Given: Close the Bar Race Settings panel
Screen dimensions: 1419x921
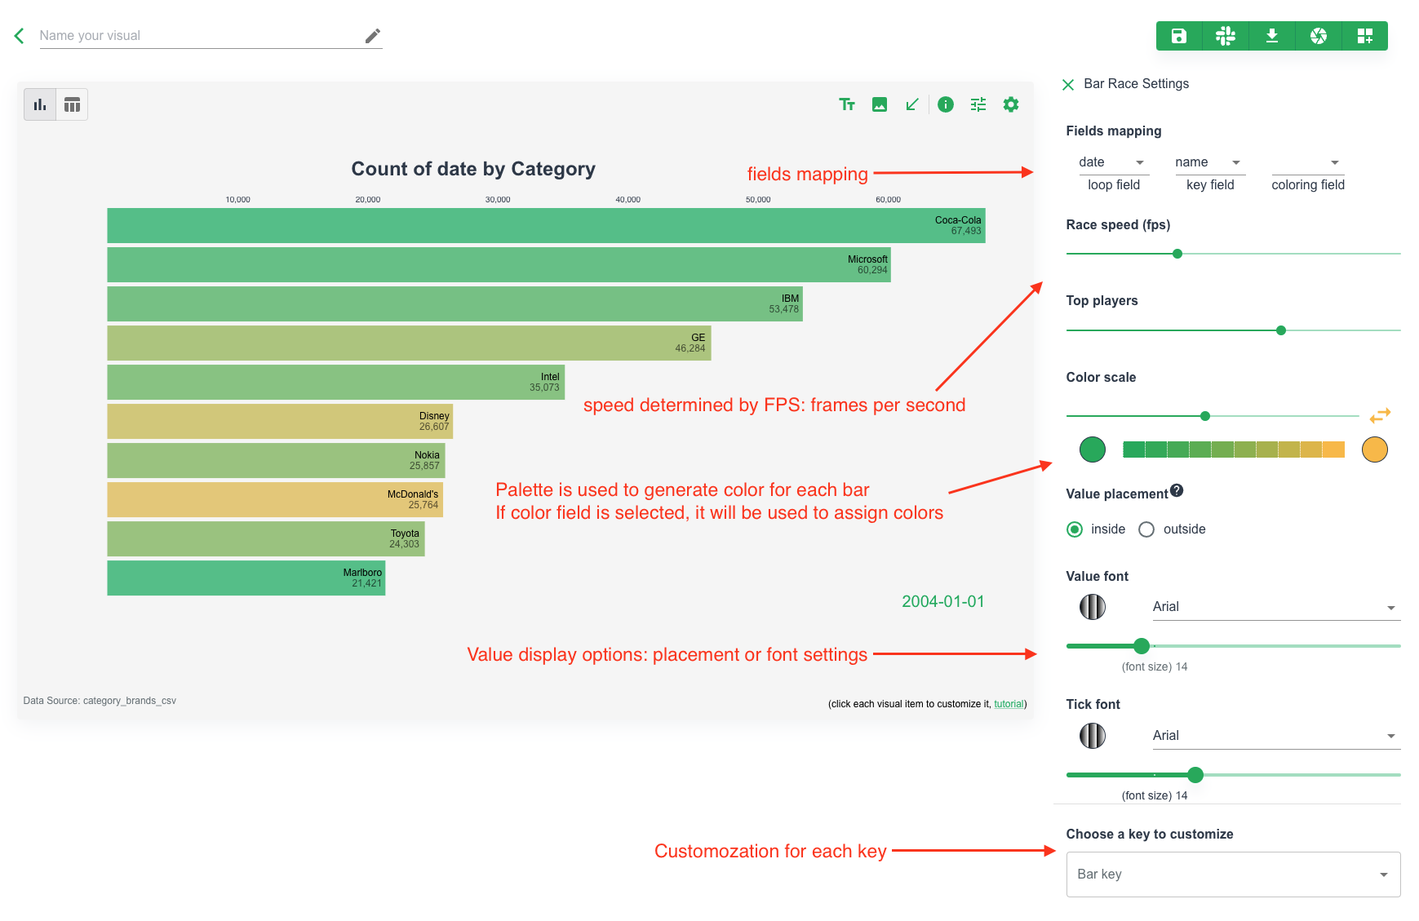Looking at the screenshot, I should (1068, 85).
